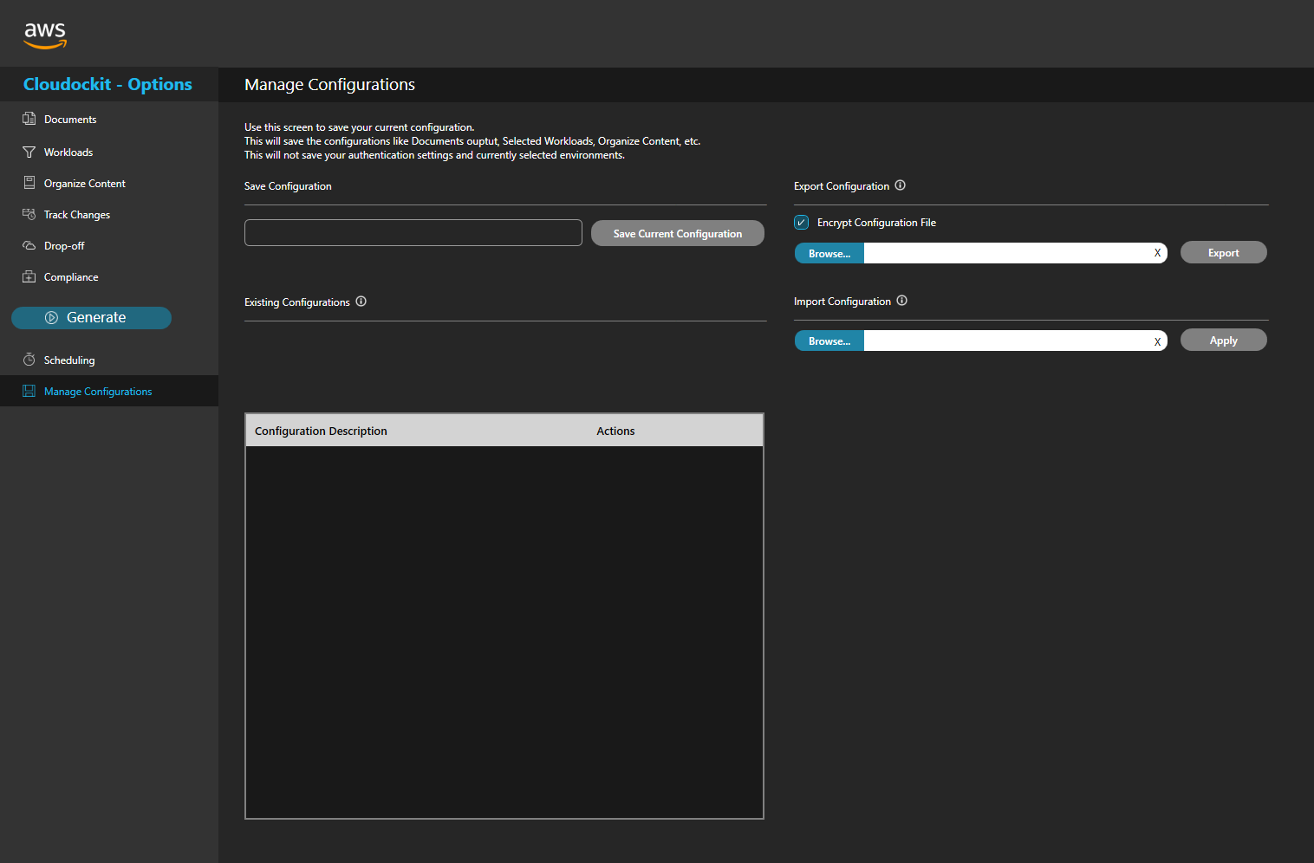Click the Export button
The height and width of the screenshot is (863, 1314).
pyautogui.click(x=1224, y=252)
